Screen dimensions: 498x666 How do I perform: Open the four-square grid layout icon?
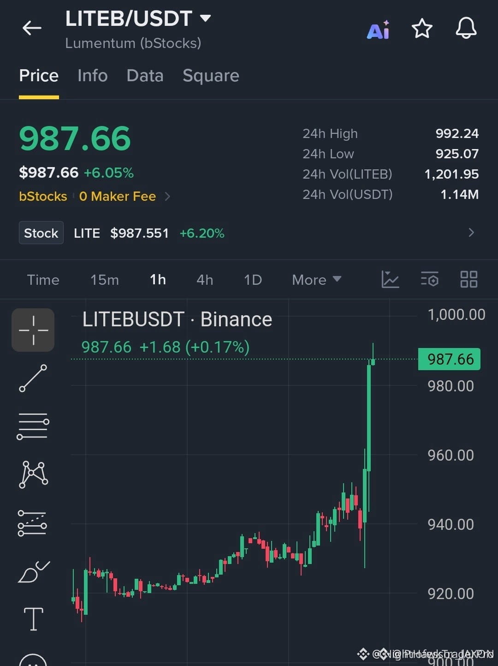[469, 279]
